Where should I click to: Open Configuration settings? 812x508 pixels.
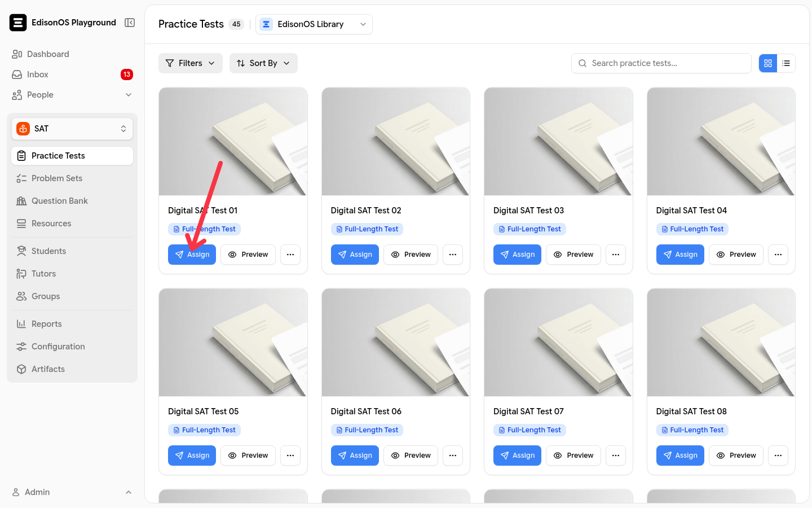point(72,347)
